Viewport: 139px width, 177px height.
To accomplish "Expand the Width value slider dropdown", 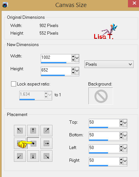I will pyautogui.click(x=77, y=58).
